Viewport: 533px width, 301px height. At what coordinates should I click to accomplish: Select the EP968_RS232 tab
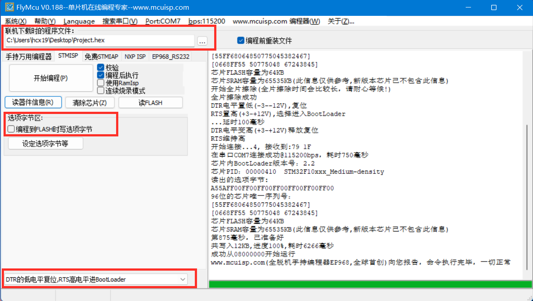coord(171,56)
